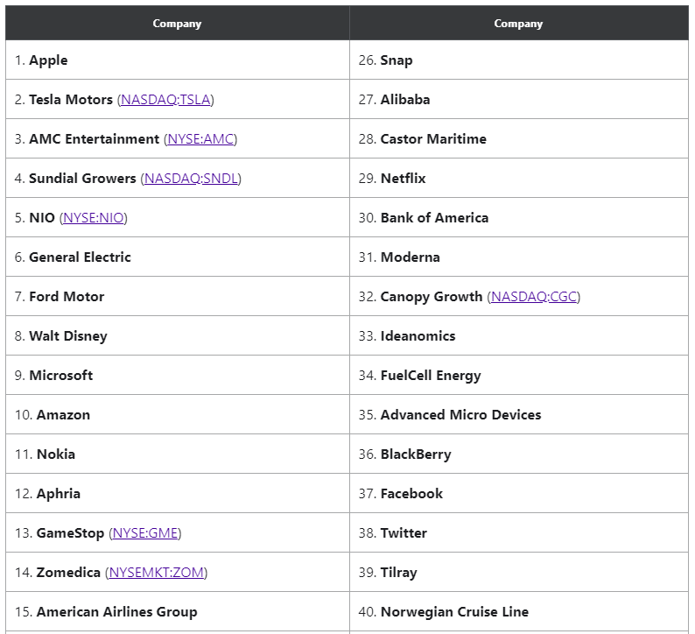This screenshot has height=634, width=695.
Task: Open the NASDAQ:SNDL ticker link
Action: (x=191, y=179)
